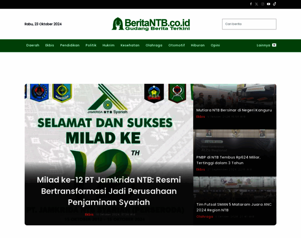Open the Politik section
This screenshot has width=301, height=238.
pos(91,45)
